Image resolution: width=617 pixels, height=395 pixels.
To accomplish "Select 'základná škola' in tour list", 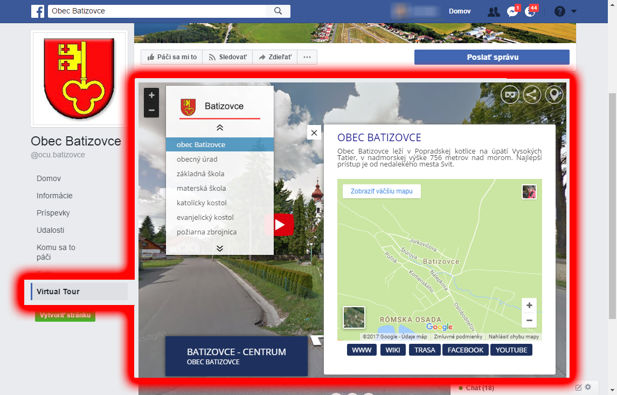I will click(x=219, y=174).
